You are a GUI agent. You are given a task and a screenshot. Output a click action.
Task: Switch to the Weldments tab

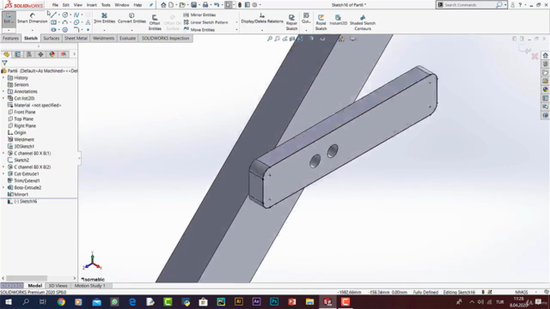pos(103,38)
